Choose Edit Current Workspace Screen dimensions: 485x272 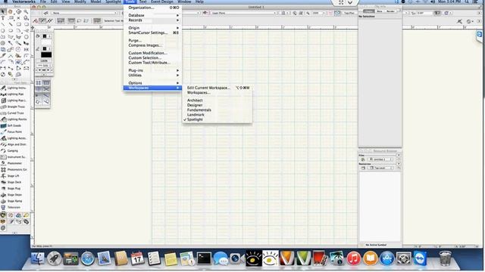click(x=217, y=88)
